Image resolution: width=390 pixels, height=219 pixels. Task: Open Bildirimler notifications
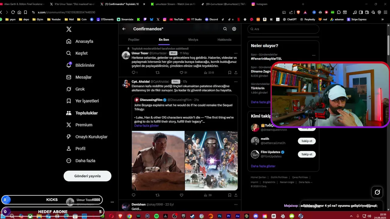[81, 65]
